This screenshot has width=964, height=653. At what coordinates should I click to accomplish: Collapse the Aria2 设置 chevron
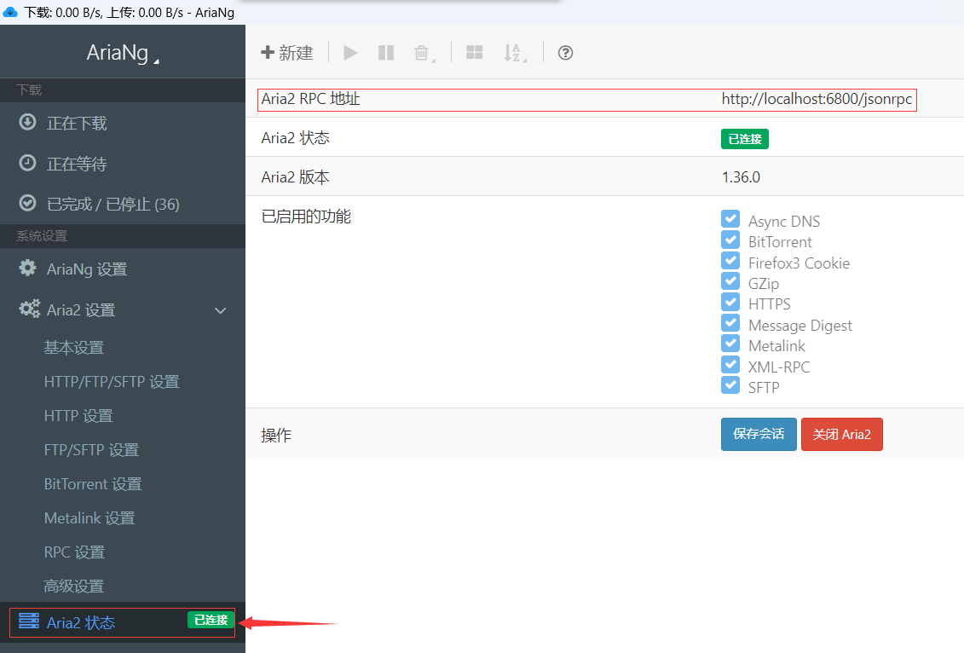coord(221,310)
